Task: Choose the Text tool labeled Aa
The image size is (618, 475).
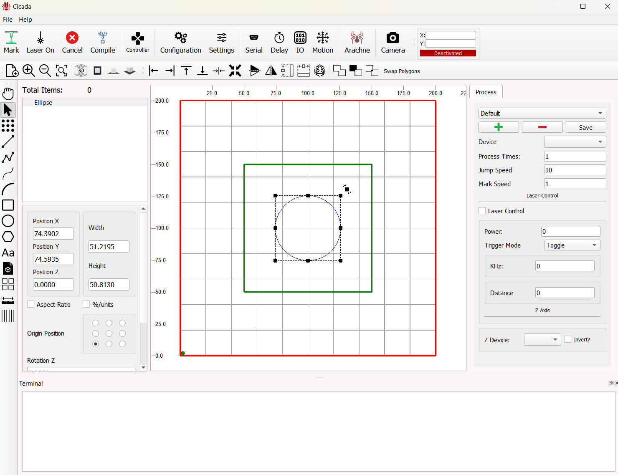Action: pyautogui.click(x=8, y=253)
